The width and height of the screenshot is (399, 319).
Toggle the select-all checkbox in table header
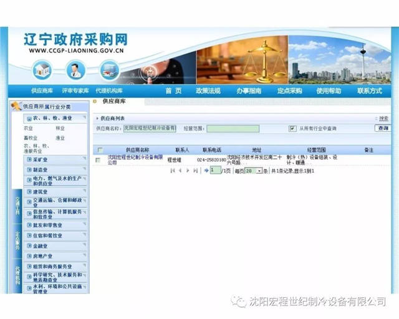100,150
